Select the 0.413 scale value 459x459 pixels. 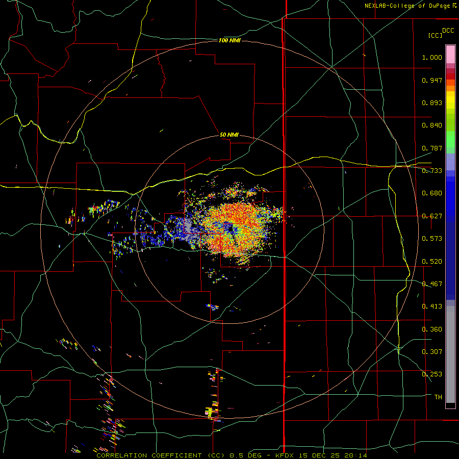[432, 307]
